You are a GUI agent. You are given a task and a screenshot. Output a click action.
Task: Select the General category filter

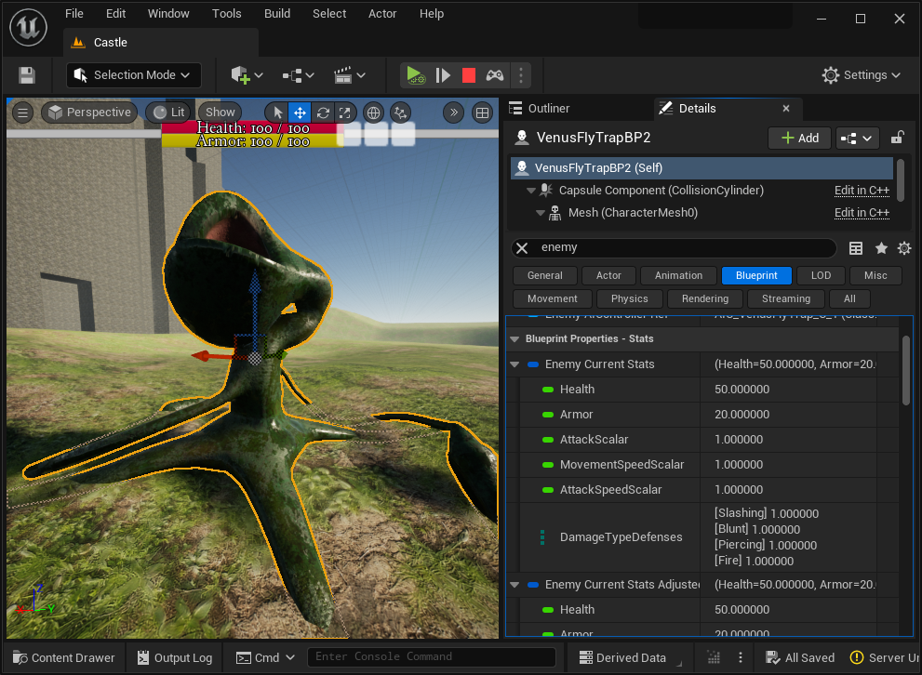pos(544,275)
